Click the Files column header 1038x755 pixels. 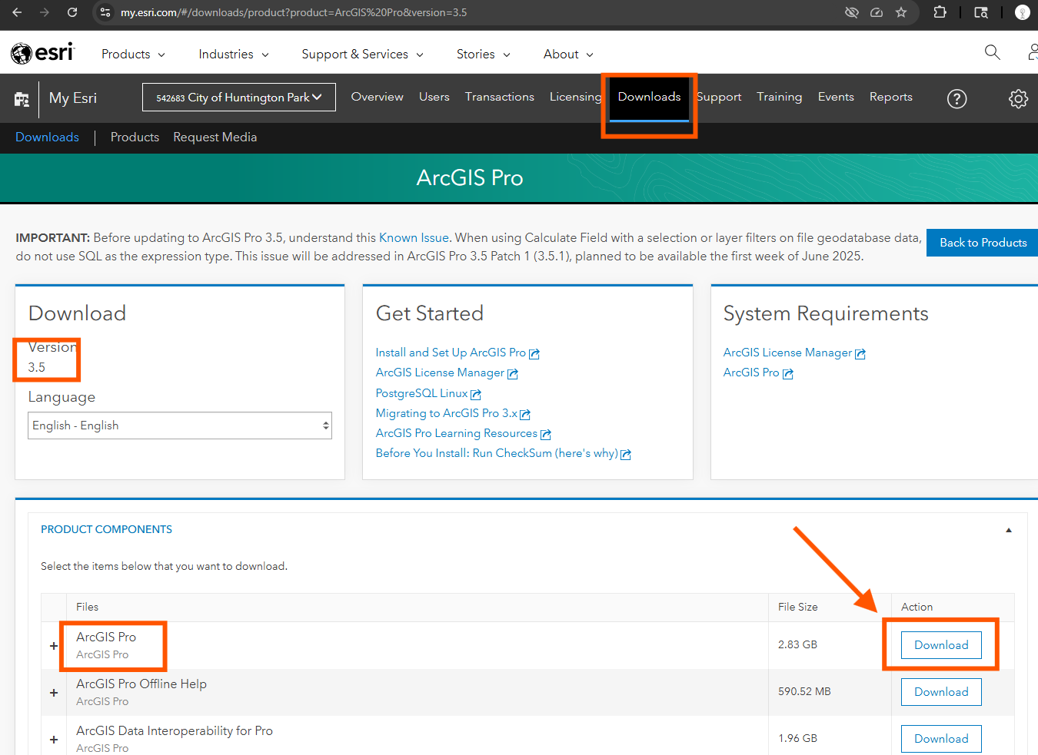pyautogui.click(x=87, y=607)
